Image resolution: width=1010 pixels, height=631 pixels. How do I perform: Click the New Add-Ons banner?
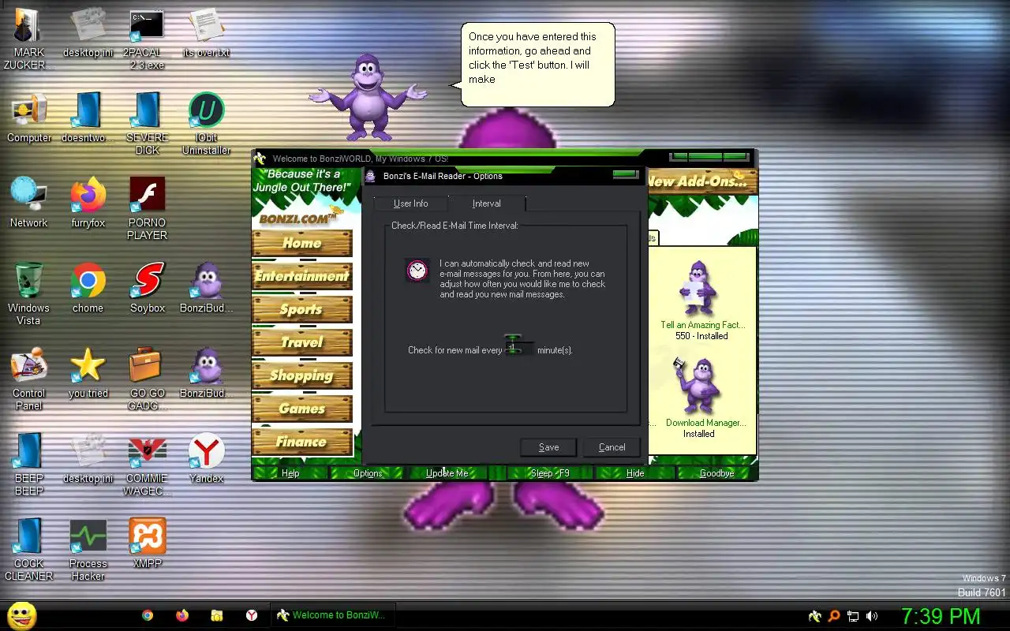[702, 181]
